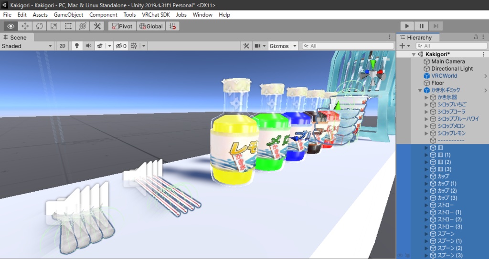
Task: Select the Hand view tool
Action: tap(11, 26)
